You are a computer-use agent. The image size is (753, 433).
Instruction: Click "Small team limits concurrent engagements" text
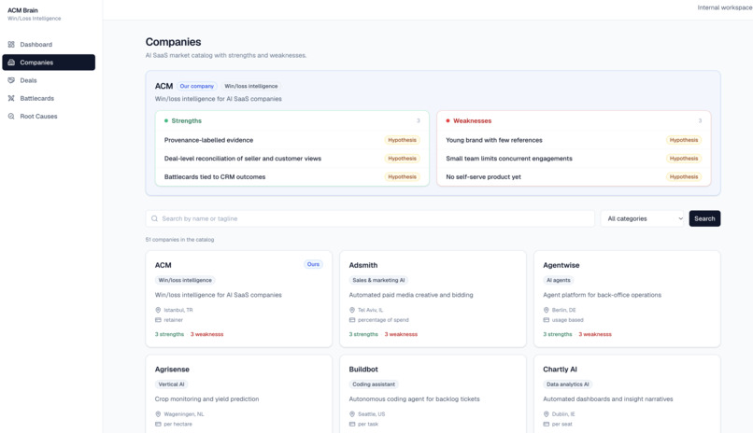509,159
